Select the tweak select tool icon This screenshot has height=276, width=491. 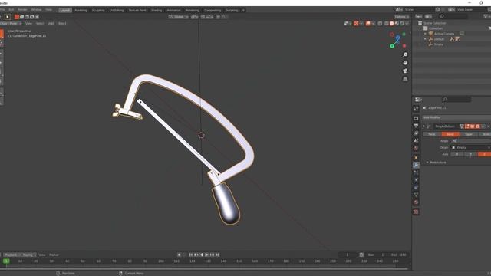click(x=8, y=17)
